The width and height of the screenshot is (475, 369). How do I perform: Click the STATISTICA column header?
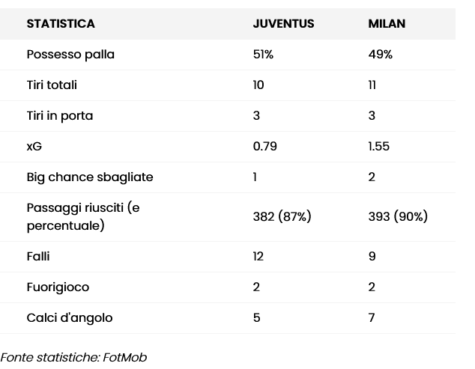(x=61, y=24)
